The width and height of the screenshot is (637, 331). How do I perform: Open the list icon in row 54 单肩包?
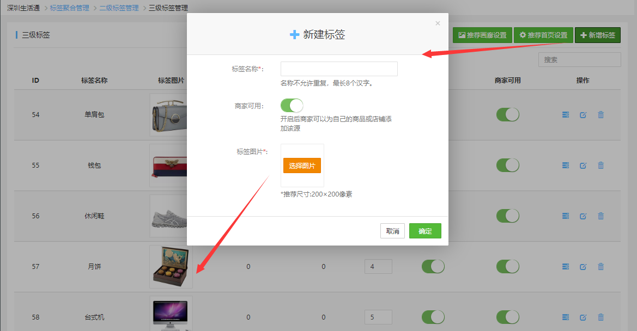pos(565,115)
